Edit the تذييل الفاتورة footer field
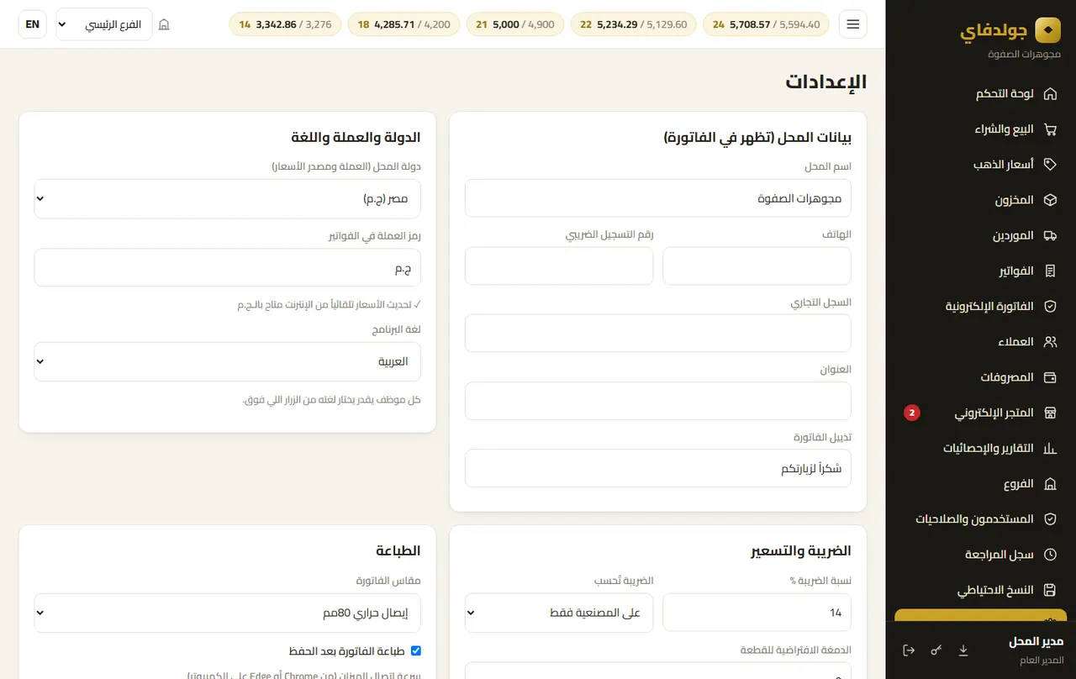Image resolution: width=1076 pixels, height=679 pixels. click(658, 468)
